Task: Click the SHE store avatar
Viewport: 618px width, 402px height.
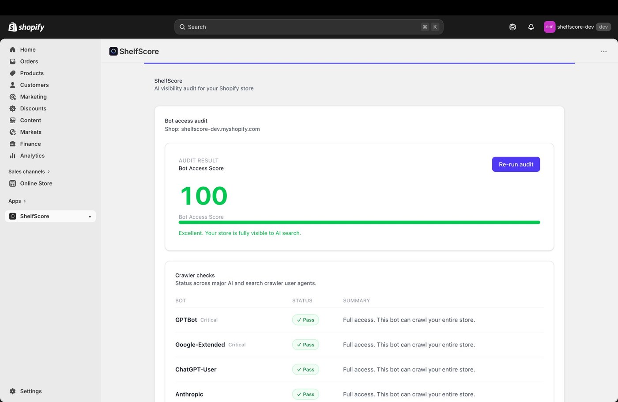Action: click(550, 27)
